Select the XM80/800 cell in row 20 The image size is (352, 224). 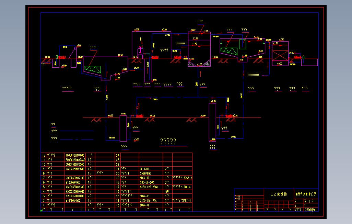click(x=145, y=173)
